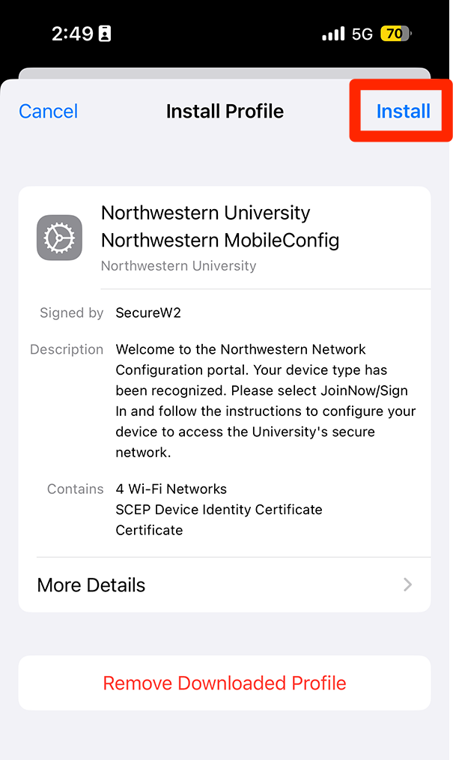This screenshot has width=453, height=760.
Task: Select the Northwestern MobileConfig profile name
Action: (220, 241)
